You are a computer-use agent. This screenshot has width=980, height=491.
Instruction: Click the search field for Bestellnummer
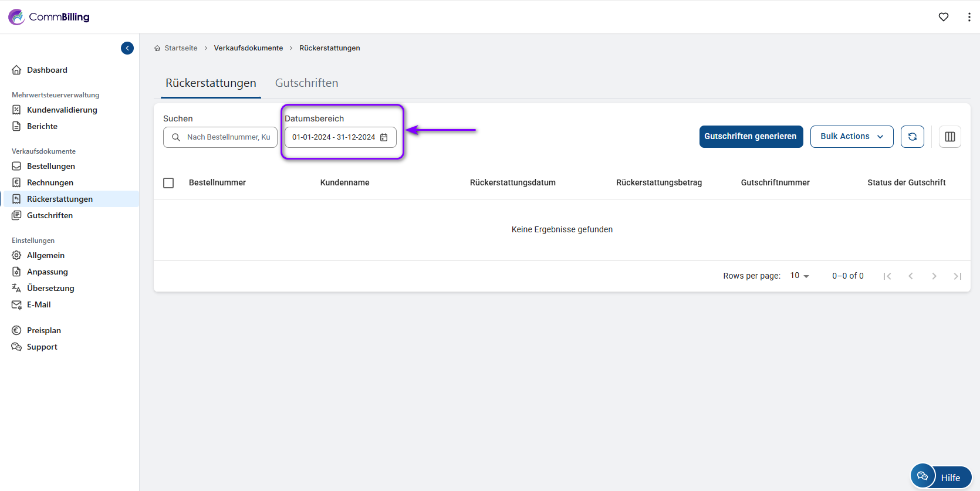pyautogui.click(x=228, y=137)
